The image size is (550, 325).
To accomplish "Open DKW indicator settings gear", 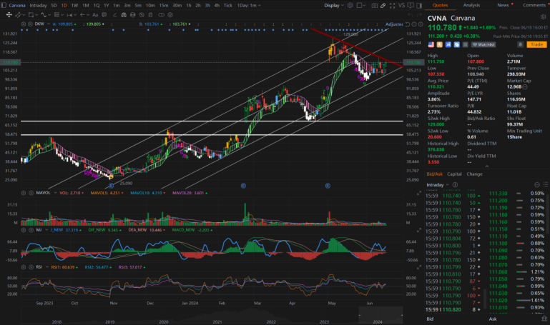I will pos(23,24).
